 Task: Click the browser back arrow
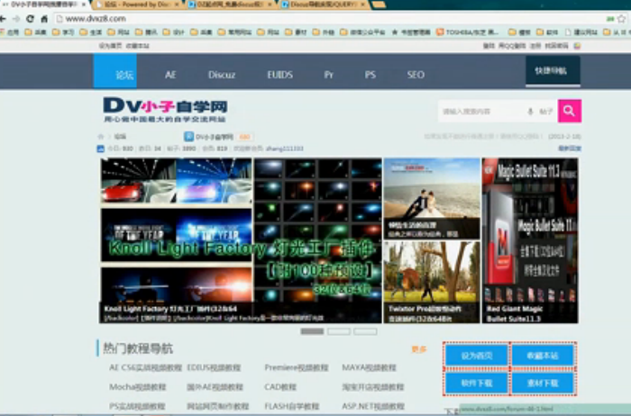point(3,19)
